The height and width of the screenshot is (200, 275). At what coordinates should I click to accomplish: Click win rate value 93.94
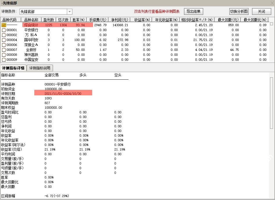pos(80,25)
